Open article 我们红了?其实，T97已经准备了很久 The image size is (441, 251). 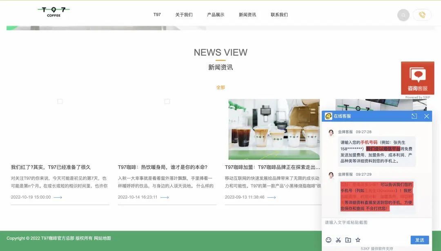point(51,167)
